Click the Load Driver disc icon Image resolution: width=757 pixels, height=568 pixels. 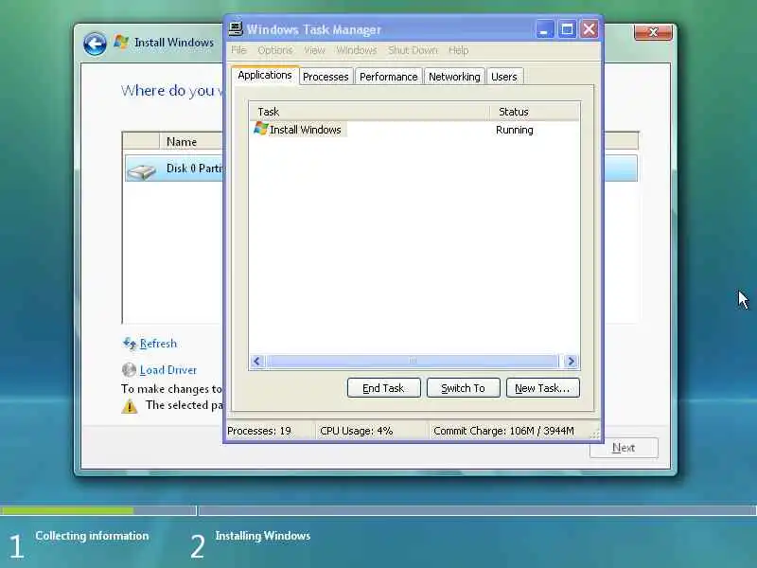pos(129,369)
